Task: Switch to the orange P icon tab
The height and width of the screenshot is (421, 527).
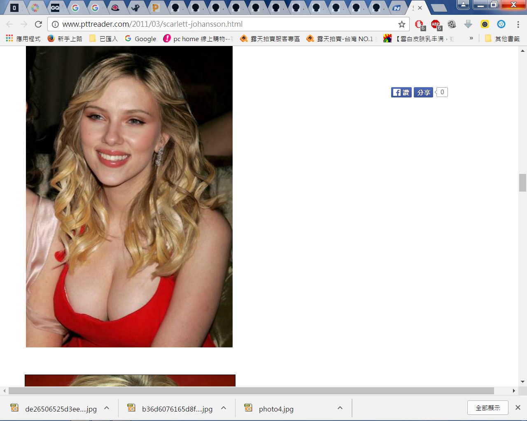Action: click(x=155, y=8)
